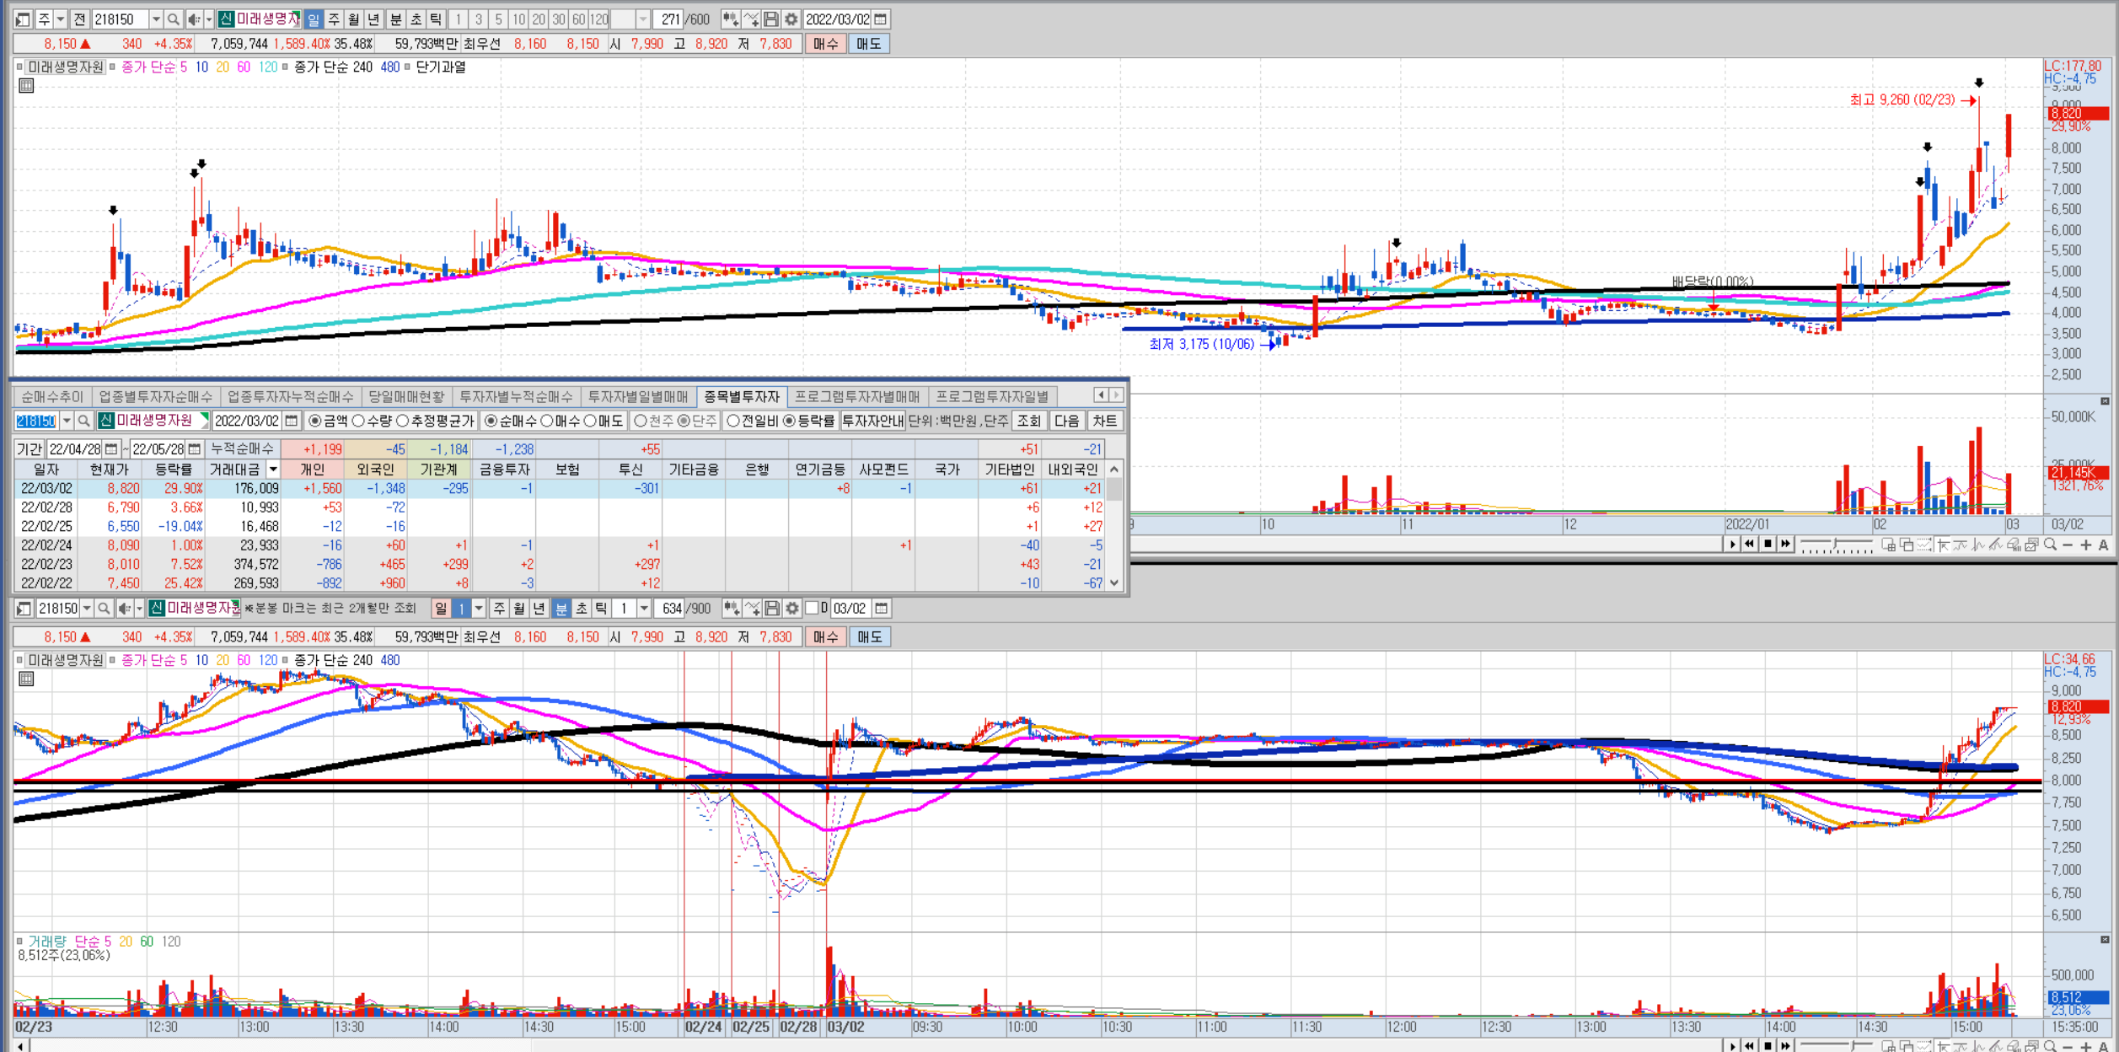2119x1052 pixels.
Task: Click the 다음 button in investor panel
Action: [x=1066, y=421]
